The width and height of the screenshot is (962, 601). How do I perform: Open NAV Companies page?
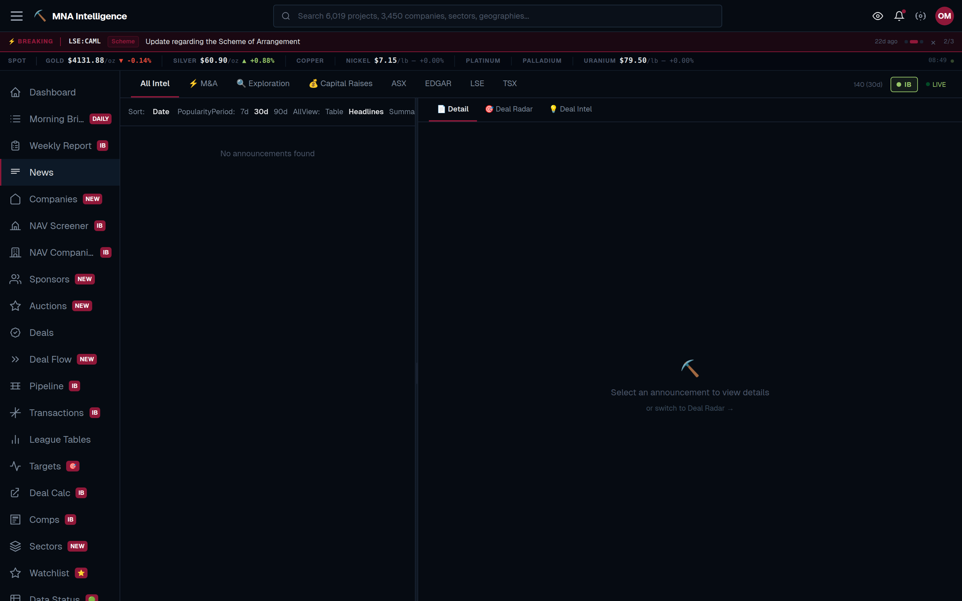point(60,252)
